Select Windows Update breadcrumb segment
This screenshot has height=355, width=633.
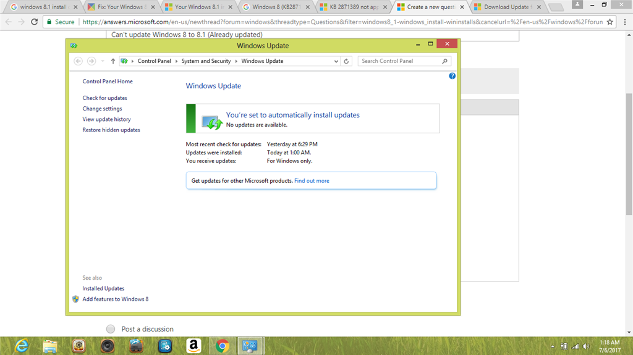[262, 61]
